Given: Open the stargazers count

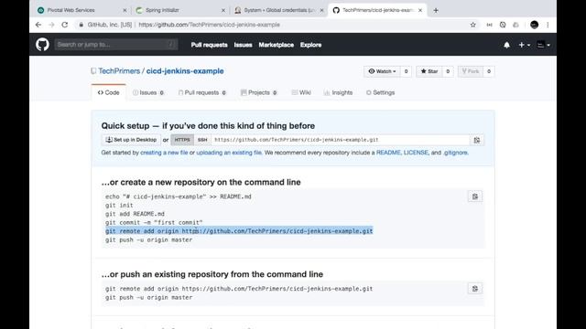Looking at the screenshot, I should tap(448, 71).
